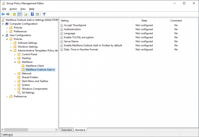The image size is (199, 137).
Task: Switch to the Extended tab
Action: (x=66, y=130)
